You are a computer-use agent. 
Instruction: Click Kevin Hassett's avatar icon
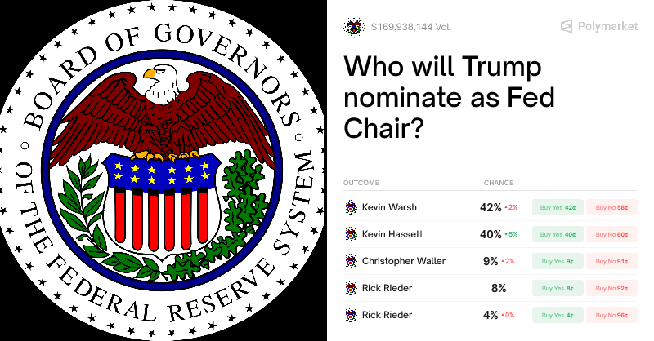tap(352, 234)
